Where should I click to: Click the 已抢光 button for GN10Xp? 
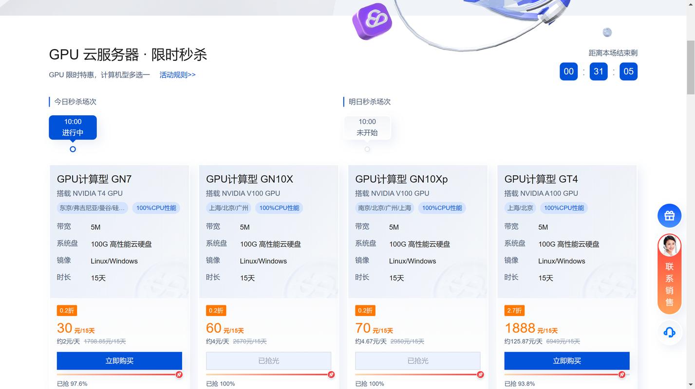point(418,361)
